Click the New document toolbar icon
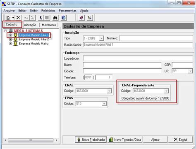The image size is (196, 149). (x=8, y=18)
